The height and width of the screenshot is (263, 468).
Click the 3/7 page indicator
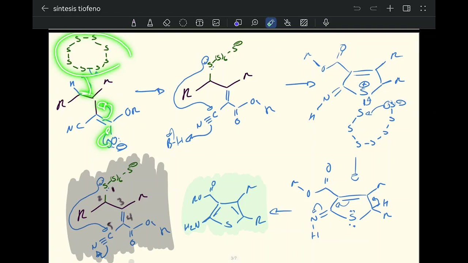click(x=234, y=258)
